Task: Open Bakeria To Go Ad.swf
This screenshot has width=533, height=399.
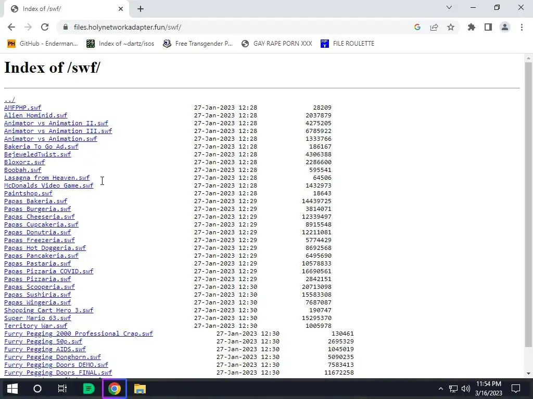Action: [41, 147]
